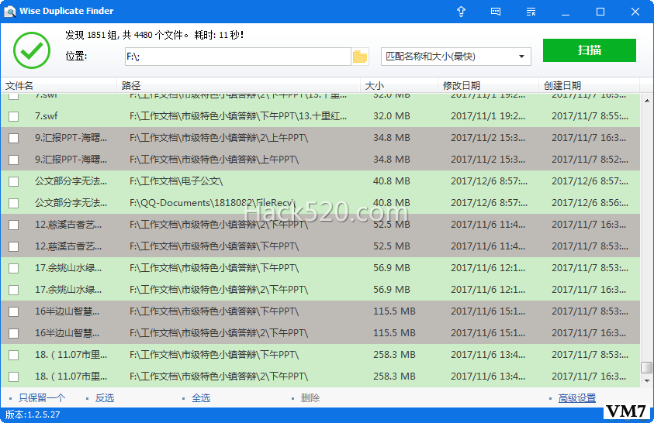Click the F:\工作文档\电子公文\ path cell
The image size is (654, 423).
tap(176, 181)
